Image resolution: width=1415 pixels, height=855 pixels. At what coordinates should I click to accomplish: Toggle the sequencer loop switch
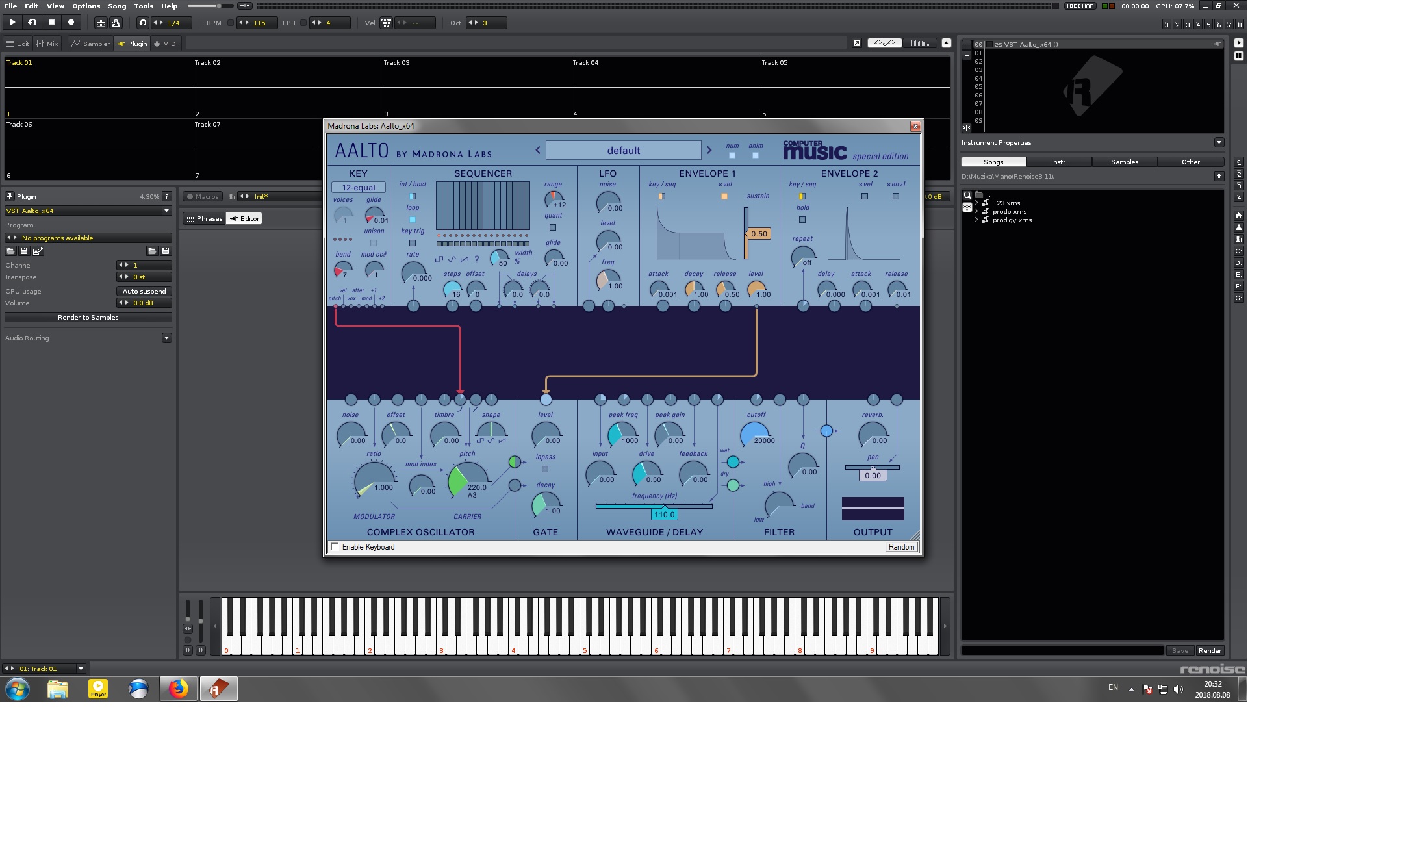413,220
